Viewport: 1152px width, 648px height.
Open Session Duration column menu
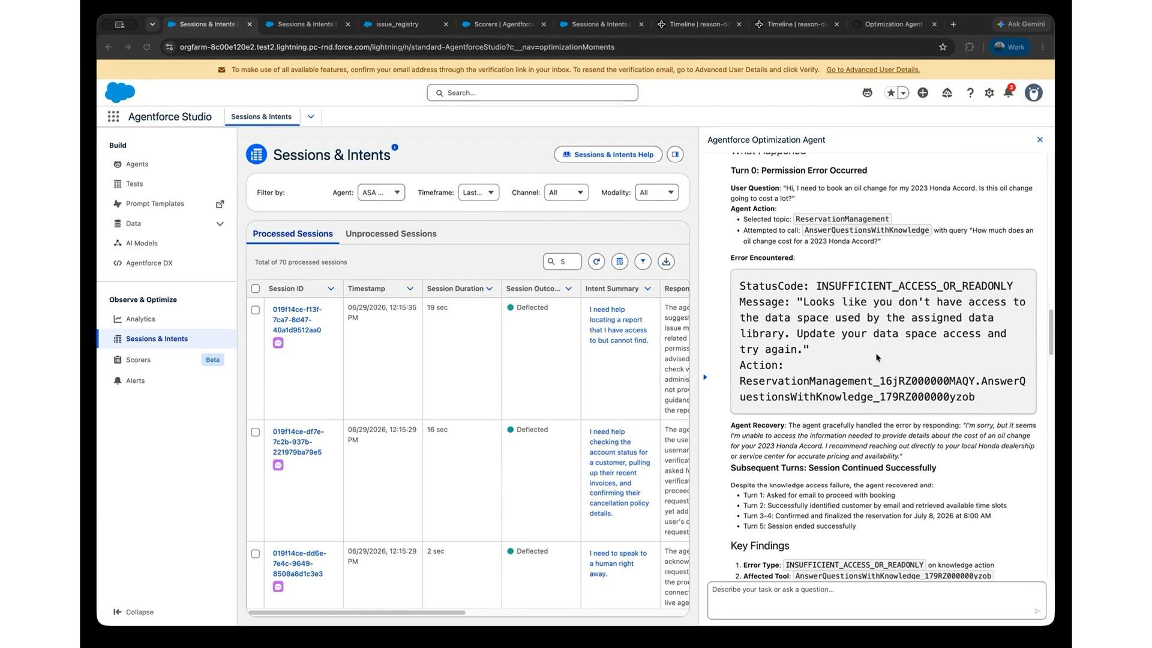click(489, 289)
